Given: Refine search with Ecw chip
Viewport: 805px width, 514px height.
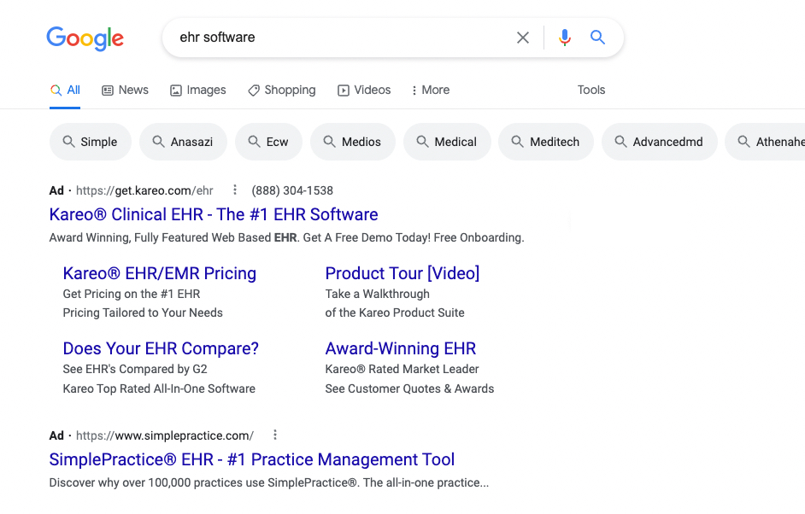Looking at the screenshot, I should [x=268, y=142].
